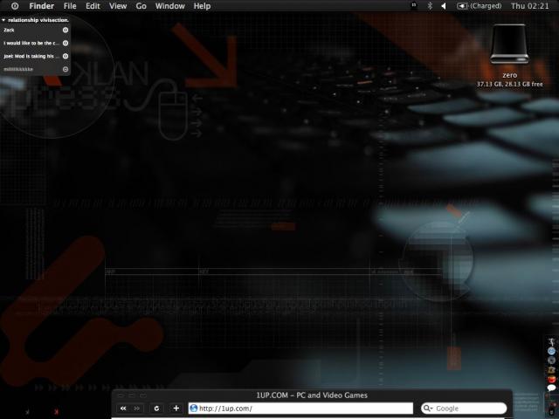The width and height of the screenshot is (559, 419).
Task: Click the site globe icon in the address bar
Action: 194,409
